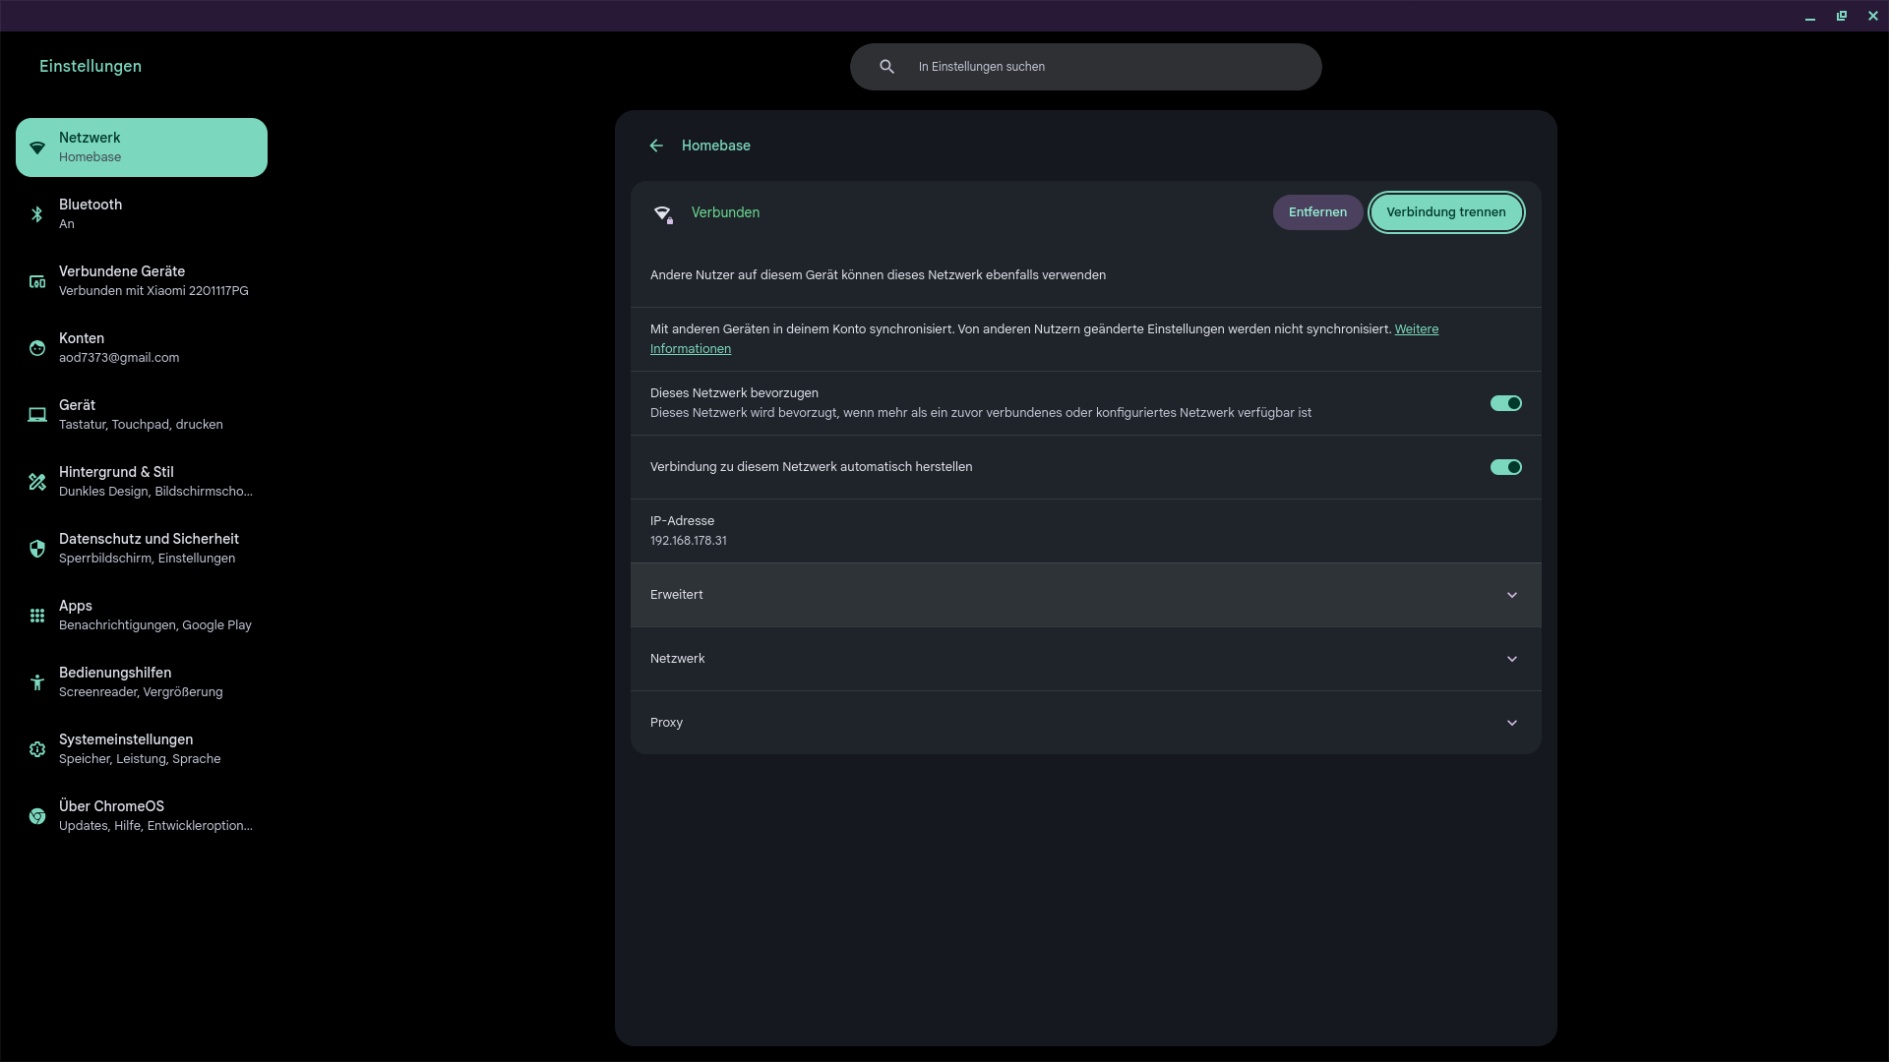
Task: Expand the Erweitert section
Action: tap(1511, 595)
